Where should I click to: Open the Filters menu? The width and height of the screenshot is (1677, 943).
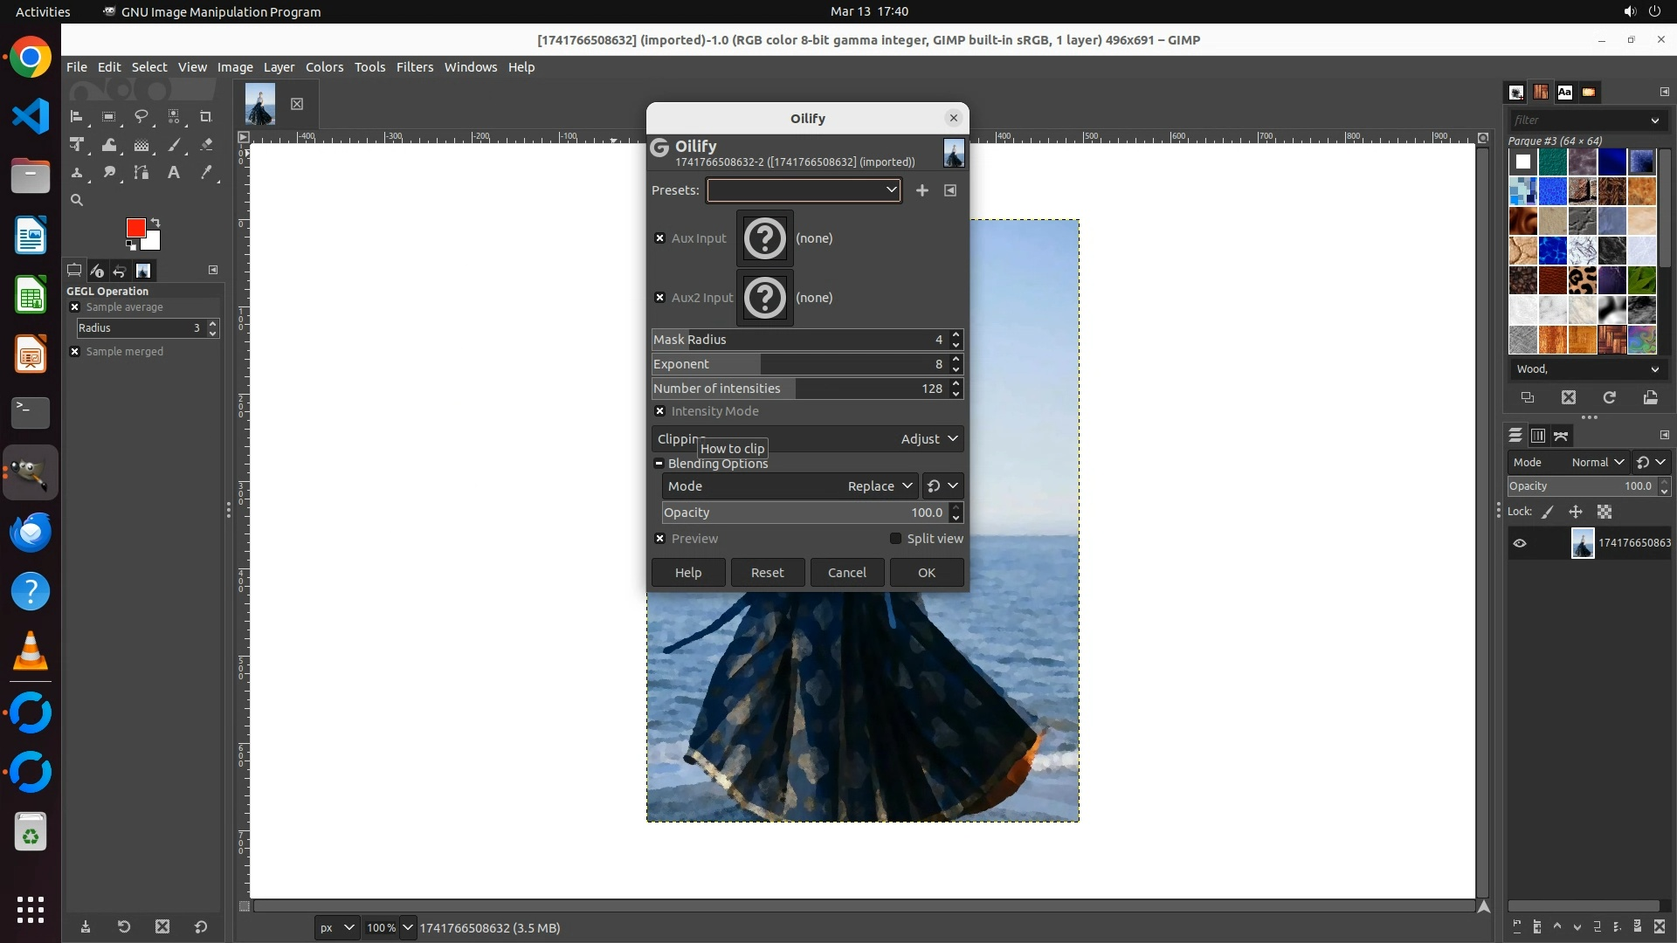(x=414, y=67)
